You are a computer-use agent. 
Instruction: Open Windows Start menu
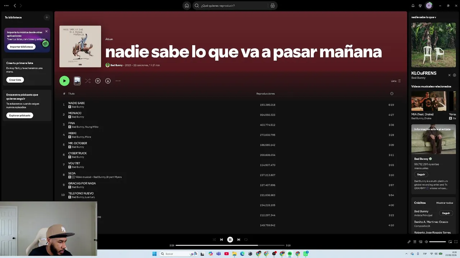154,254
